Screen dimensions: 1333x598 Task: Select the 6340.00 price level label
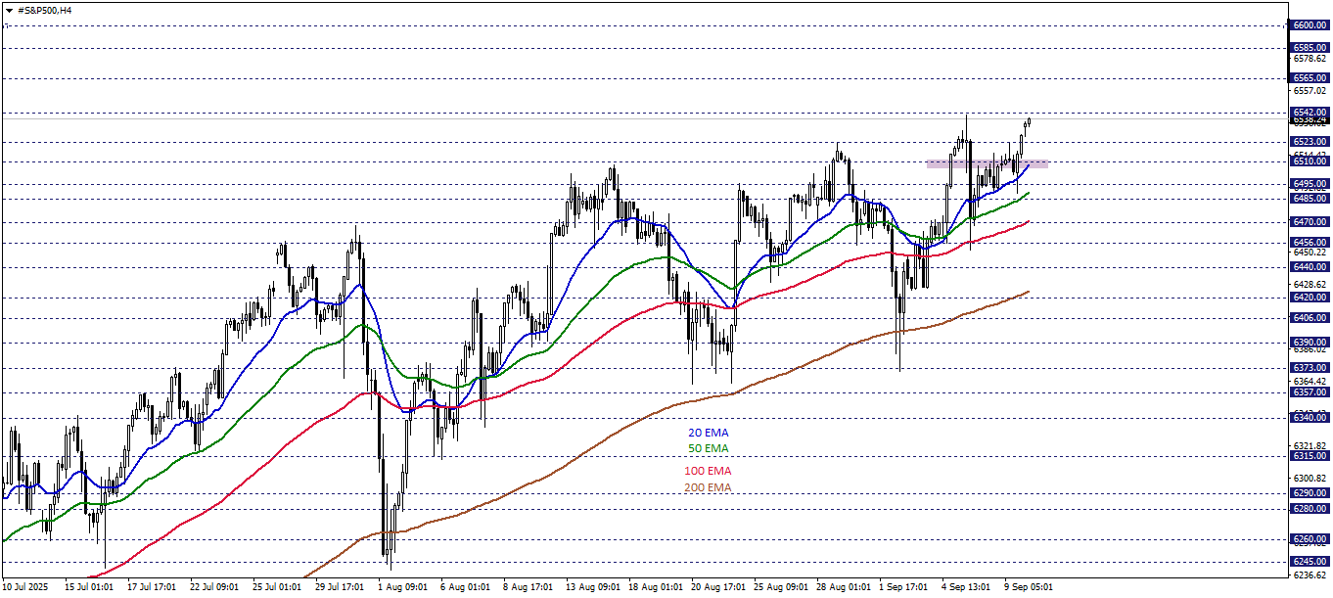(1310, 418)
